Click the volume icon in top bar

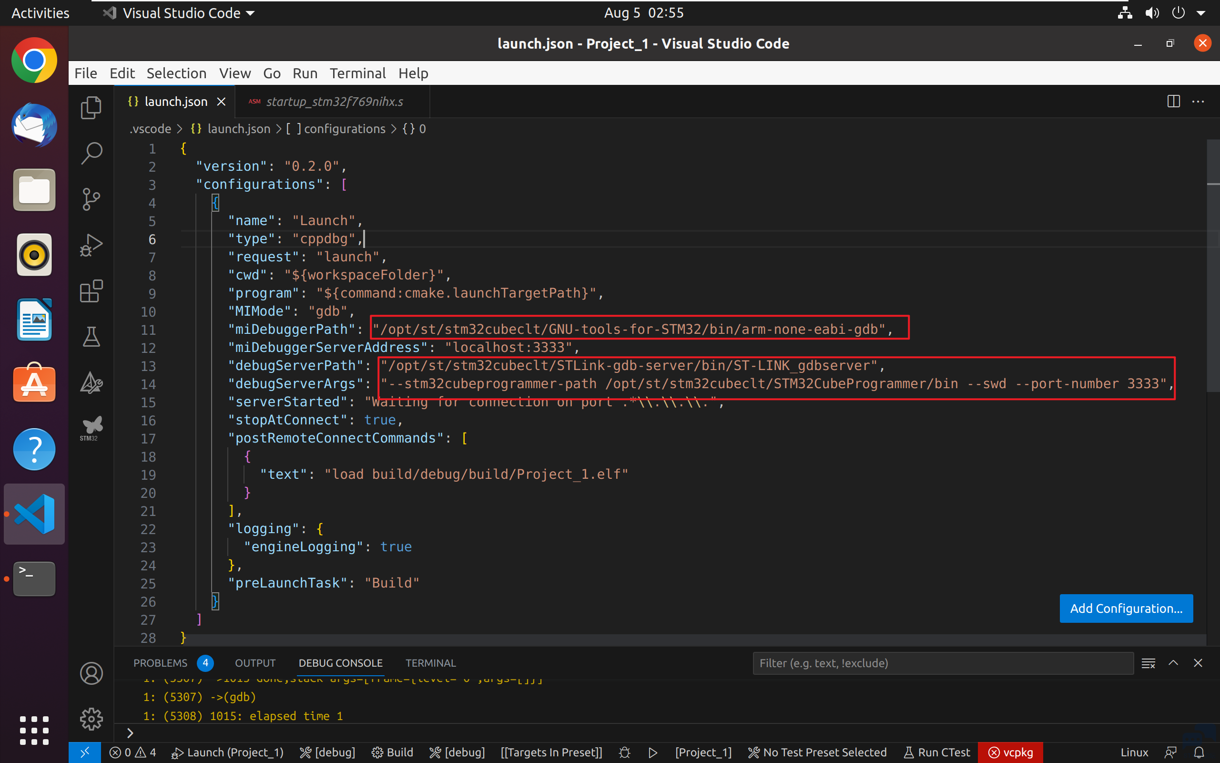(1151, 13)
